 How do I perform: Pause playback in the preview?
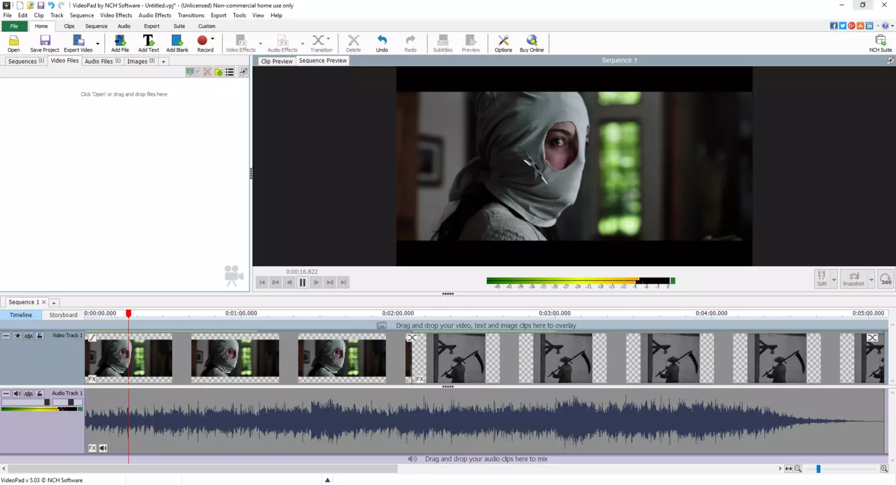pyautogui.click(x=303, y=283)
